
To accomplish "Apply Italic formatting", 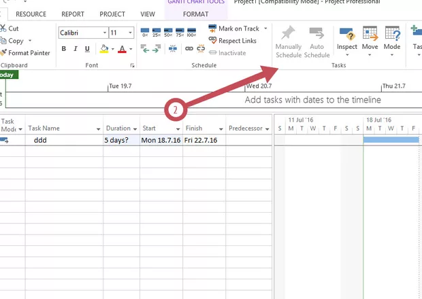I will pos(76,49).
